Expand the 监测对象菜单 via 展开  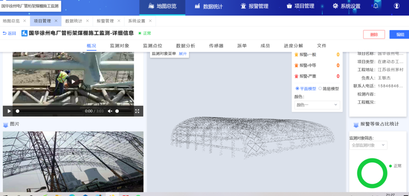(182, 53)
